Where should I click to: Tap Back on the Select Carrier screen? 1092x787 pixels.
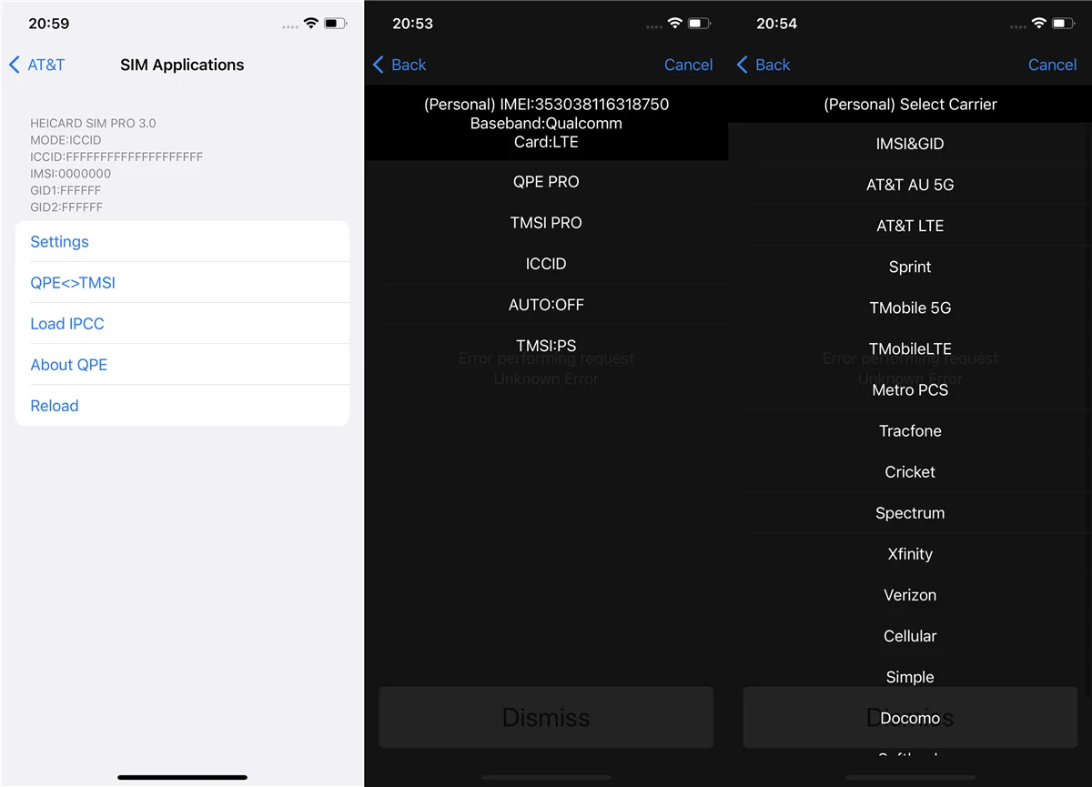pyautogui.click(x=763, y=65)
